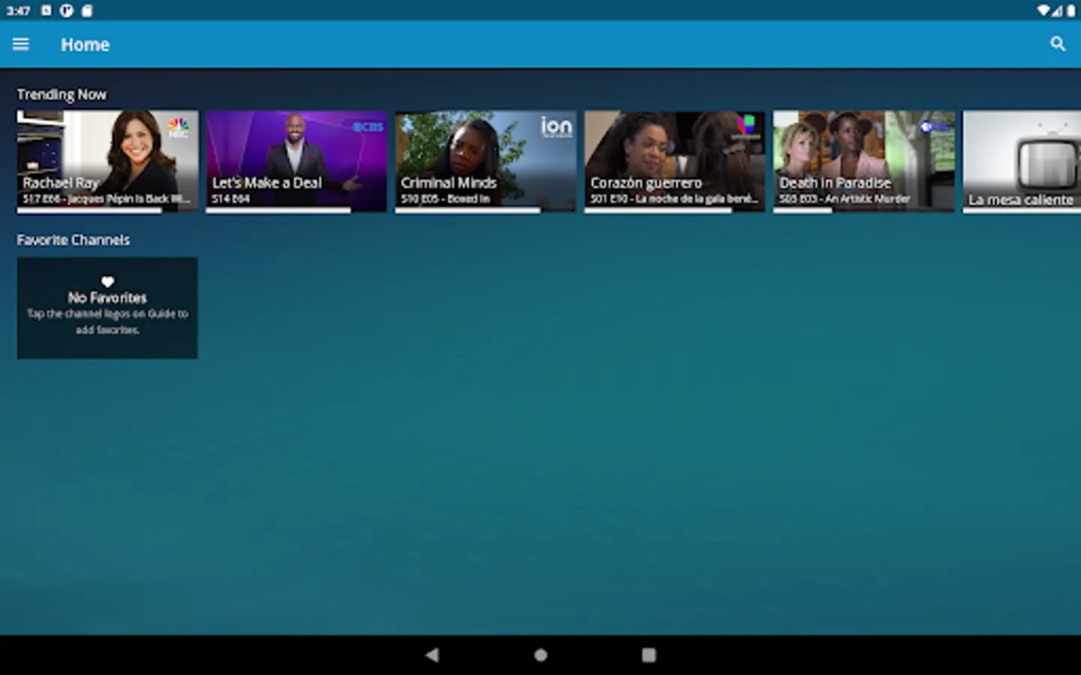Tap the heart icon in No Favorites
Image resolution: width=1081 pixels, height=675 pixels.
(107, 282)
